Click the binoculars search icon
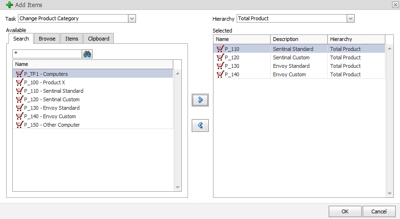 (x=87, y=54)
